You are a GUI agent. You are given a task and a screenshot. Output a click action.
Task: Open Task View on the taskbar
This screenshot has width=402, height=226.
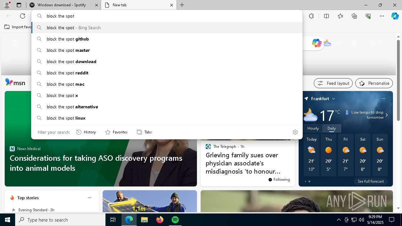[x=113, y=220]
